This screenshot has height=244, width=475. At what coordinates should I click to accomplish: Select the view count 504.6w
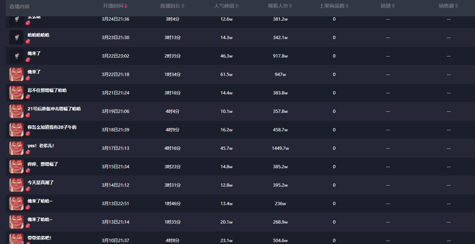coord(280,240)
